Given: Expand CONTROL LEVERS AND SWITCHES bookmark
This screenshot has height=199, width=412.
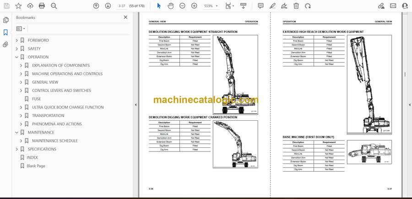Looking at the screenshot, I should click(21, 91).
